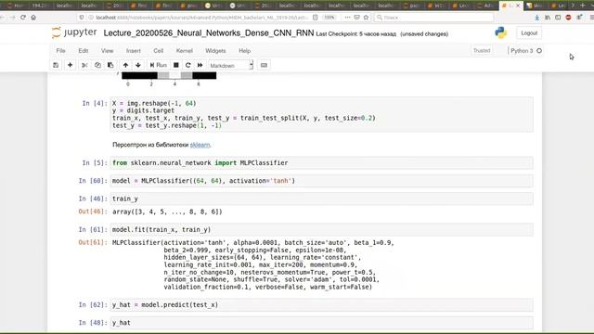The height and width of the screenshot is (334, 594).
Task: Click the browser search box
Action: [433, 18]
